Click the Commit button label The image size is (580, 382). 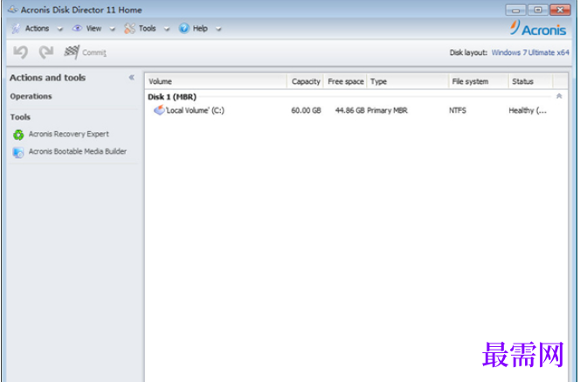click(x=94, y=52)
